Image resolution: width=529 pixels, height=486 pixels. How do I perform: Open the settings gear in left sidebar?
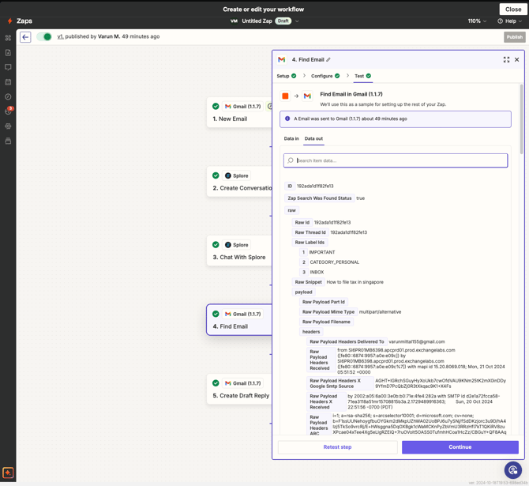tap(8, 126)
